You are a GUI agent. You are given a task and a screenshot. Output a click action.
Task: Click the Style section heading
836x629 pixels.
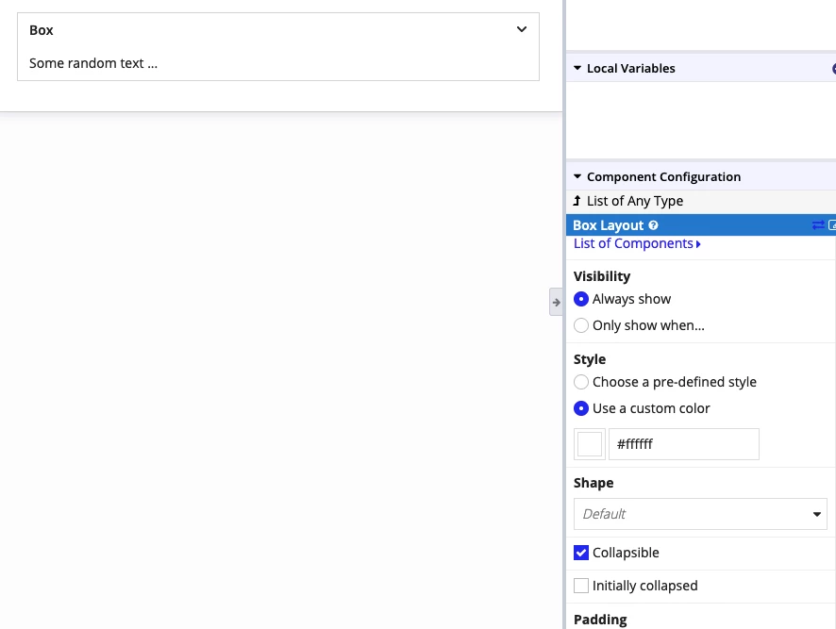(x=590, y=359)
